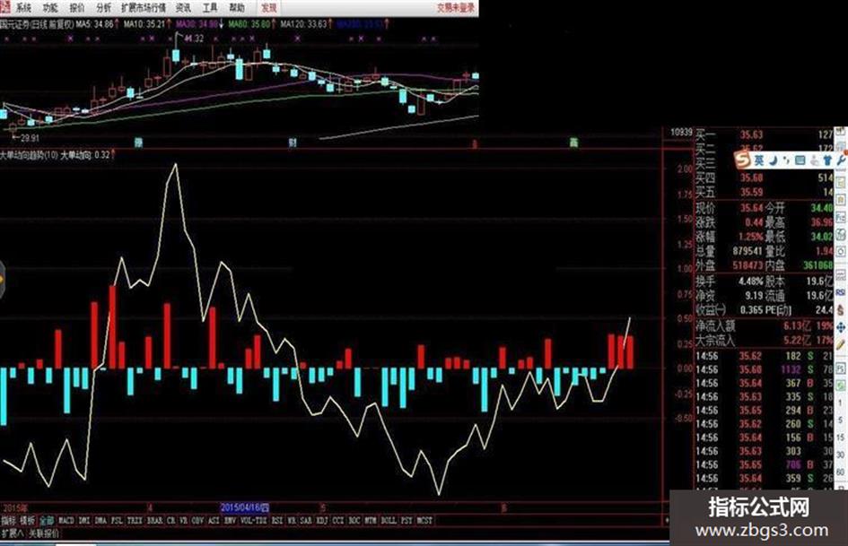Select the DMI indicator tab

[x=83, y=521]
